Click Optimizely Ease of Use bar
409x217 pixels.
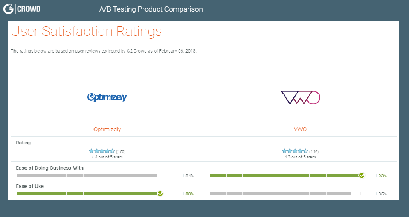pyautogui.click(x=100, y=194)
